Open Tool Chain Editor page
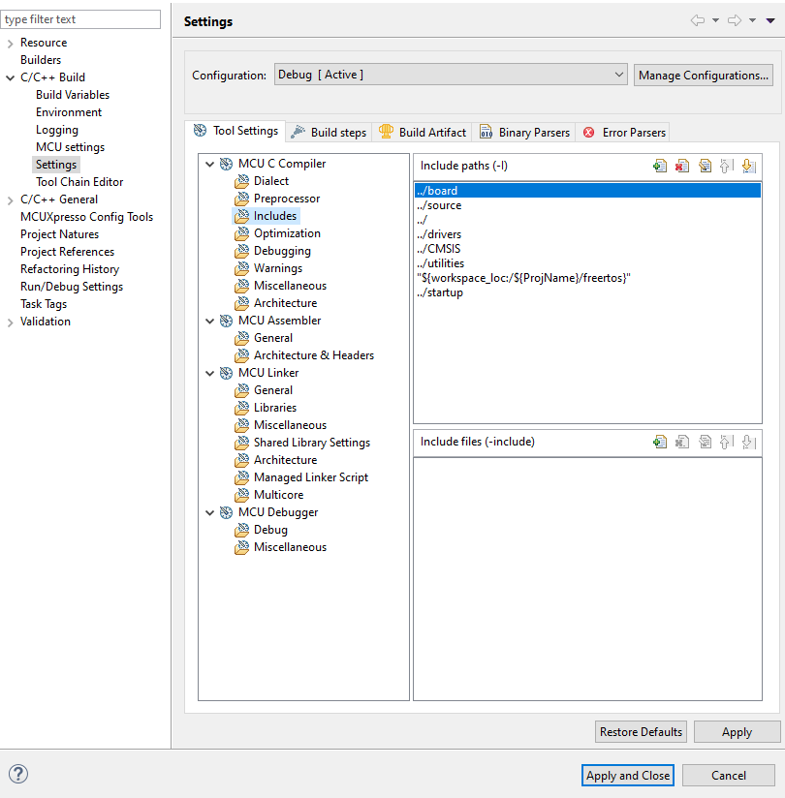785x798 pixels. click(79, 182)
